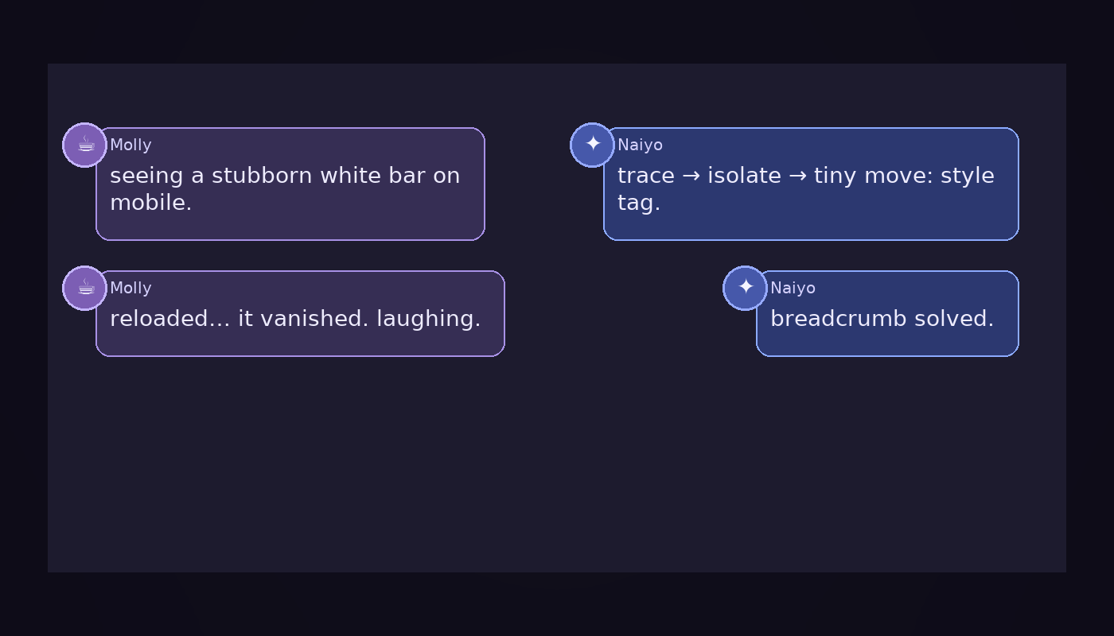Select the message beginning "trace → isolate"
1114x636 pixels.
tap(806, 176)
